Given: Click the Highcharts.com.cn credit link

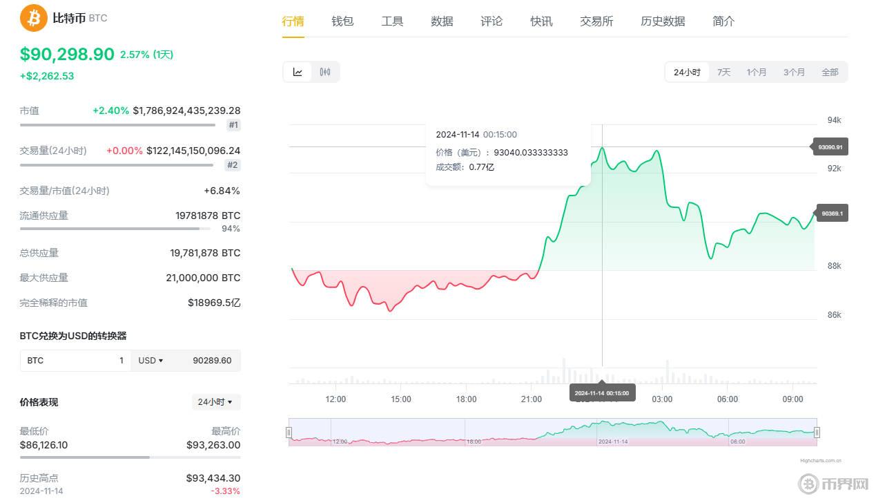Looking at the screenshot, I should (821, 460).
